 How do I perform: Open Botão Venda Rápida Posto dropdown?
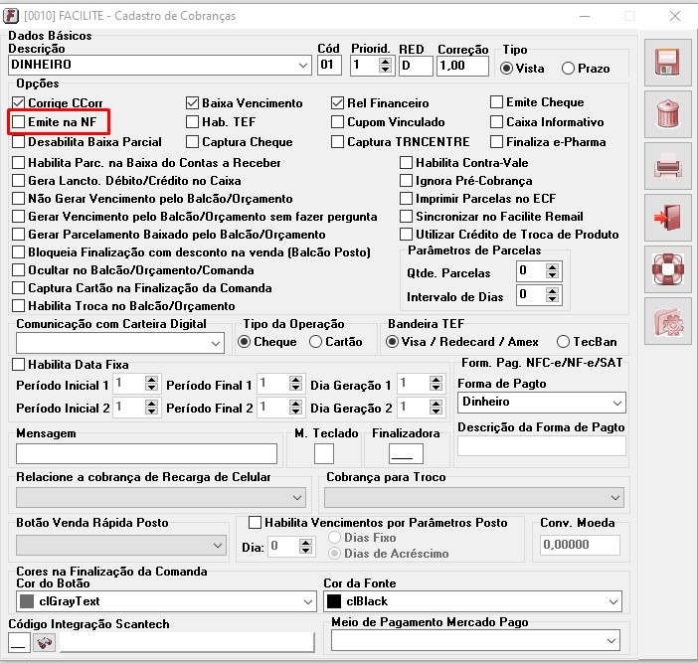tap(218, 545)
